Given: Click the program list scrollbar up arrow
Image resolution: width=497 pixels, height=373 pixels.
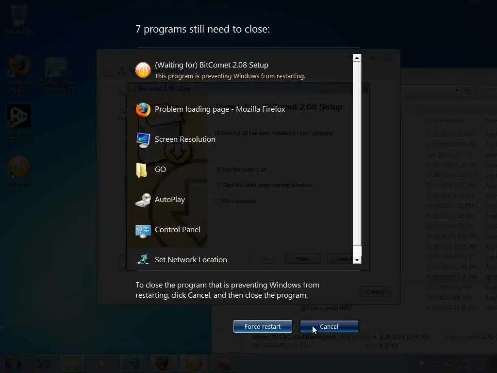Looking at the screenshot, I should (x=357, y=58).
